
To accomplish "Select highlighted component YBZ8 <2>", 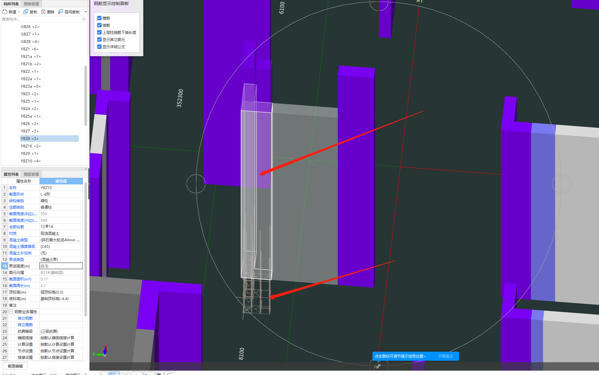I will click(x=49, y=139).
